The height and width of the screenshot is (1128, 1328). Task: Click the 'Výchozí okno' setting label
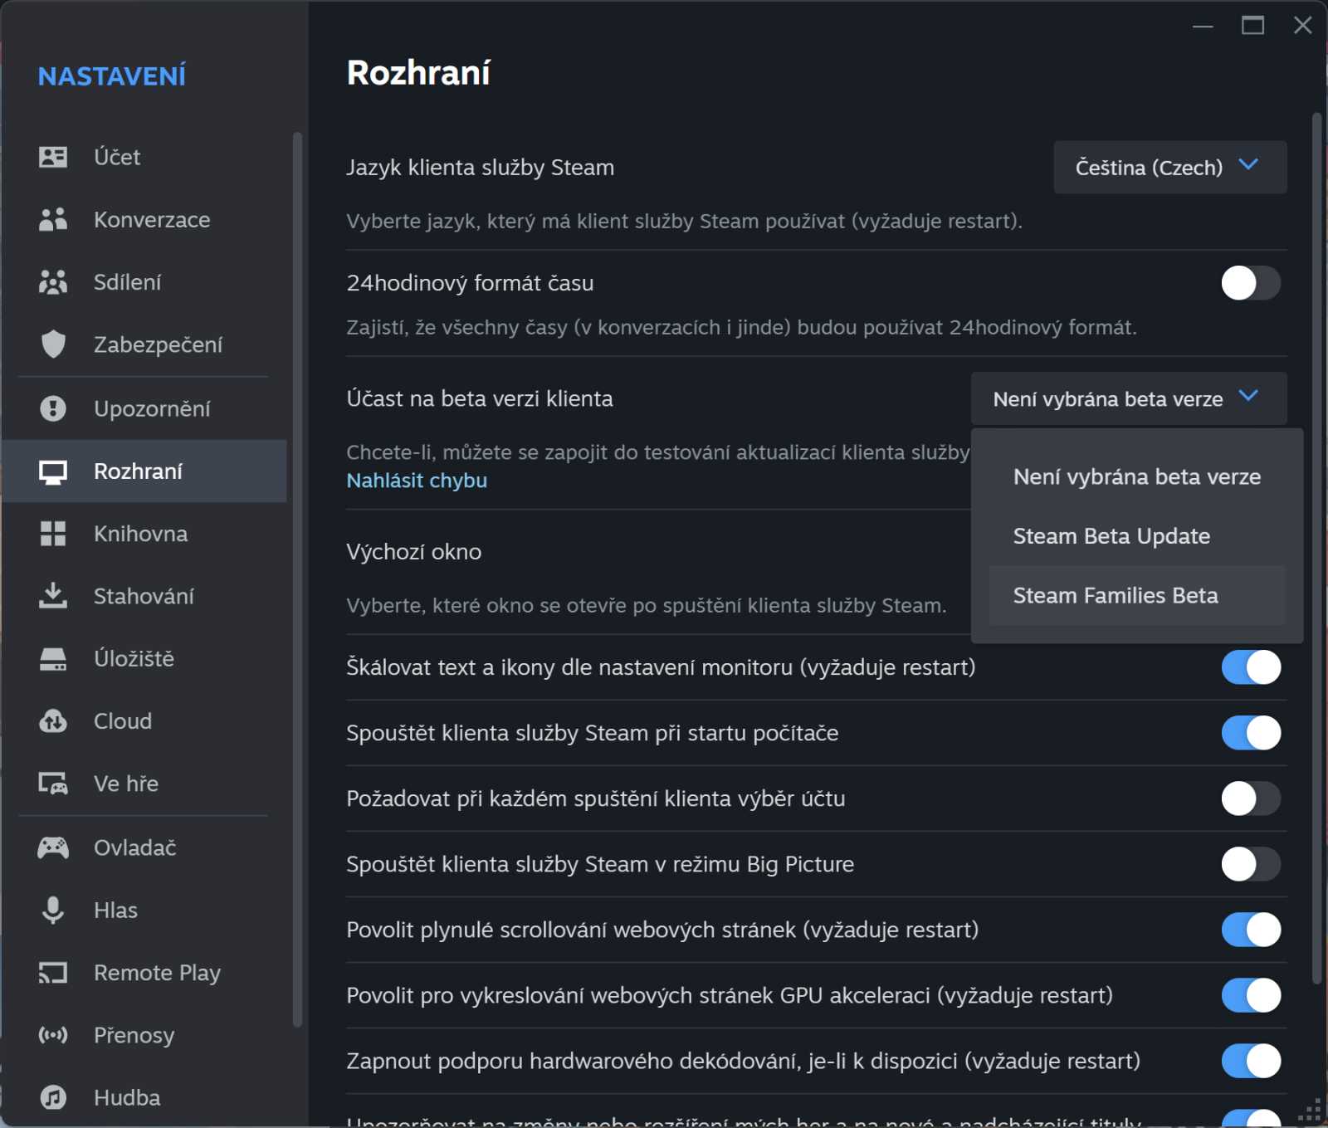coord(414,552)
